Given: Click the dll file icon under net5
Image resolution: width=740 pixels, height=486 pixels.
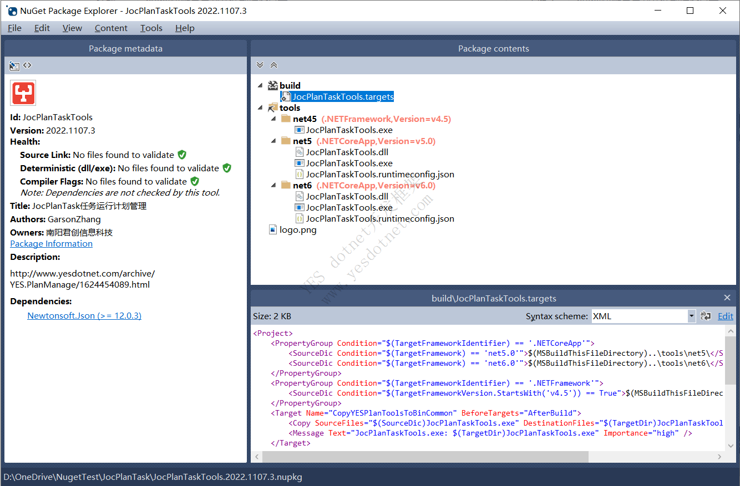Looking at the screenshot, I should click(x=300, y=152).
